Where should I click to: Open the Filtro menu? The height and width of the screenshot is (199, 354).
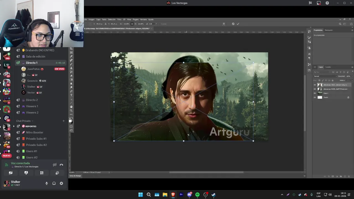pyautogui.click(x=119, y=20)
